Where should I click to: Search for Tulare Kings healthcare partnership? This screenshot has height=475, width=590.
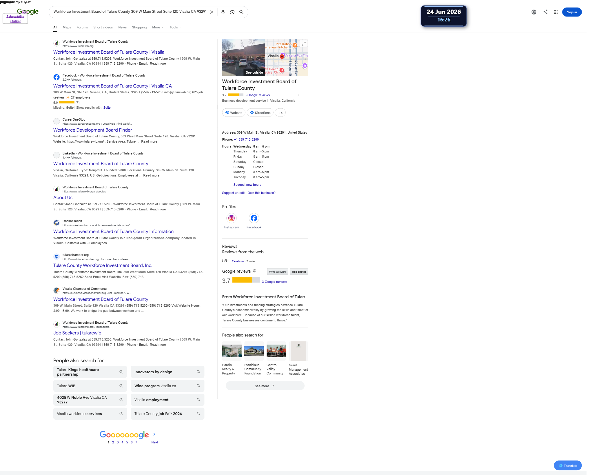pos(90,372)
